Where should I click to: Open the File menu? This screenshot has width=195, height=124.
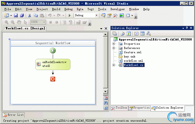point(7,9)
